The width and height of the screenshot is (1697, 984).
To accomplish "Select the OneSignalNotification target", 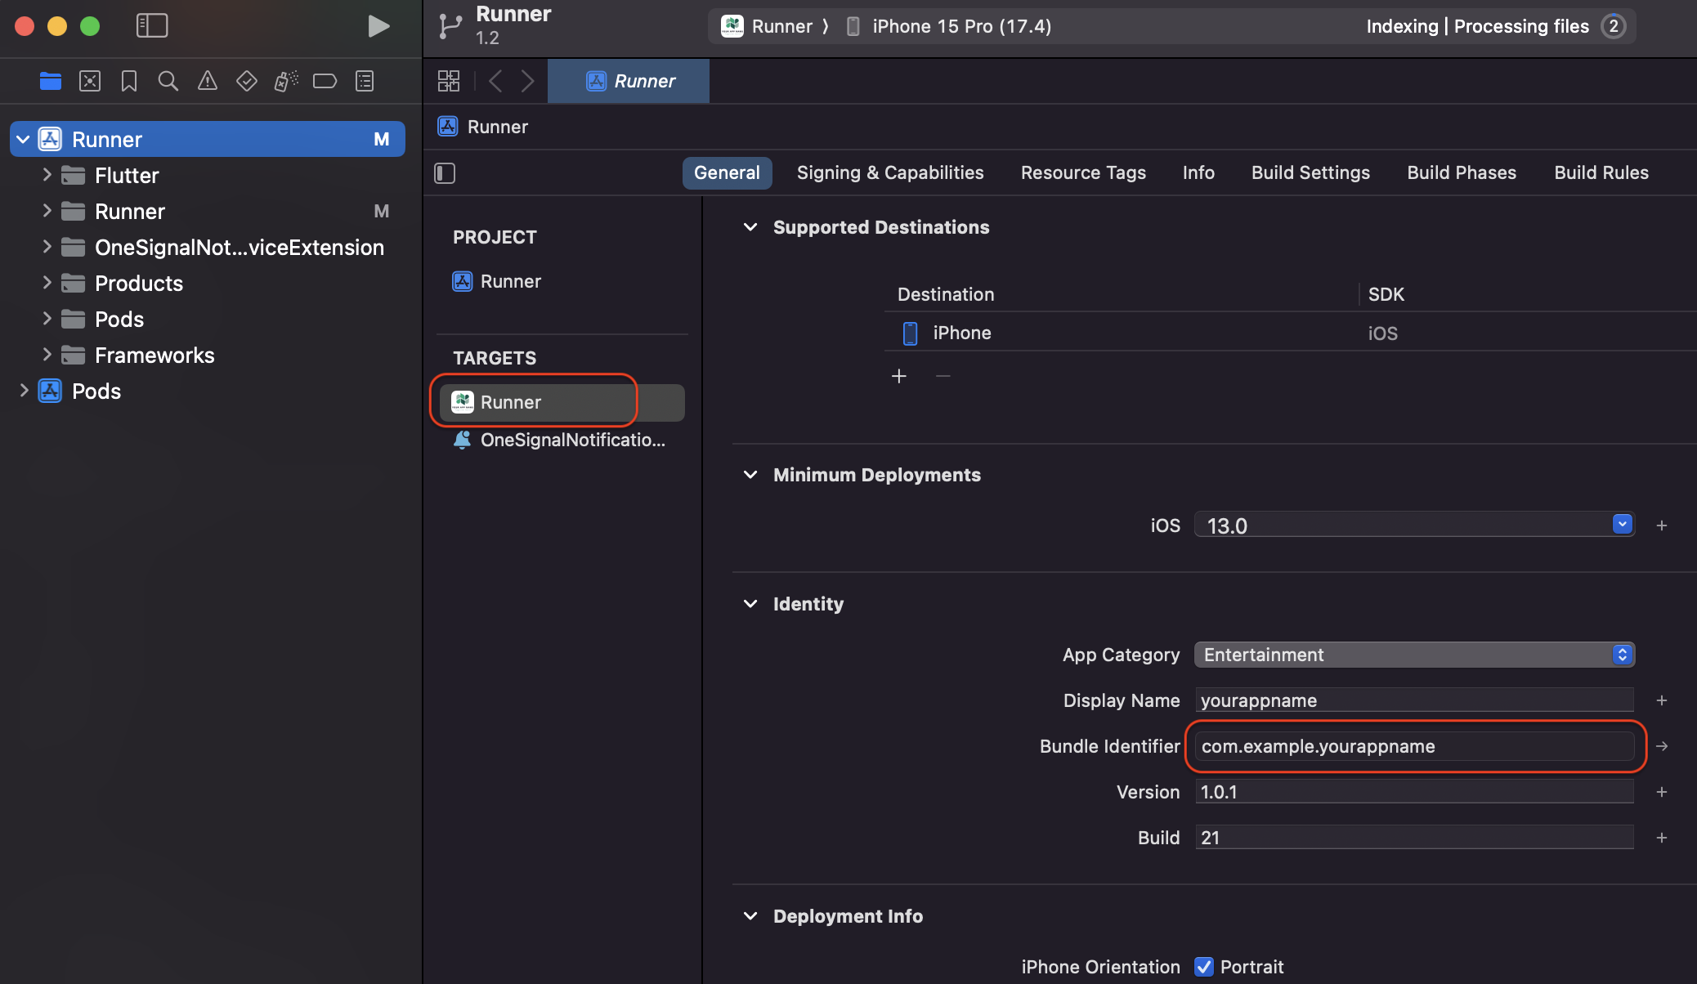I will click(571, 441).
